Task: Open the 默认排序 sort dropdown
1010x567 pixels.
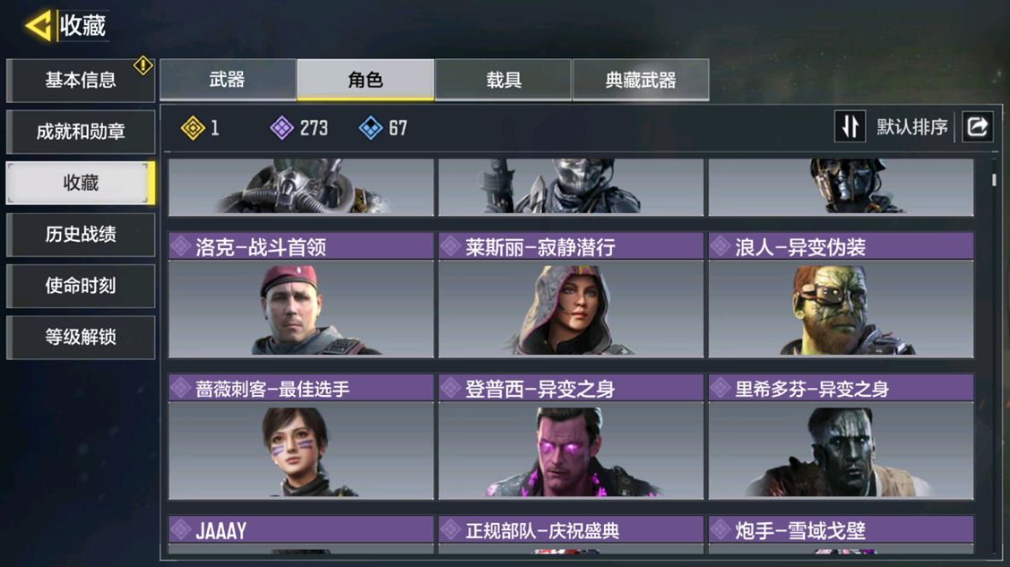Action: pyautogui.click(x=911, y=127)
